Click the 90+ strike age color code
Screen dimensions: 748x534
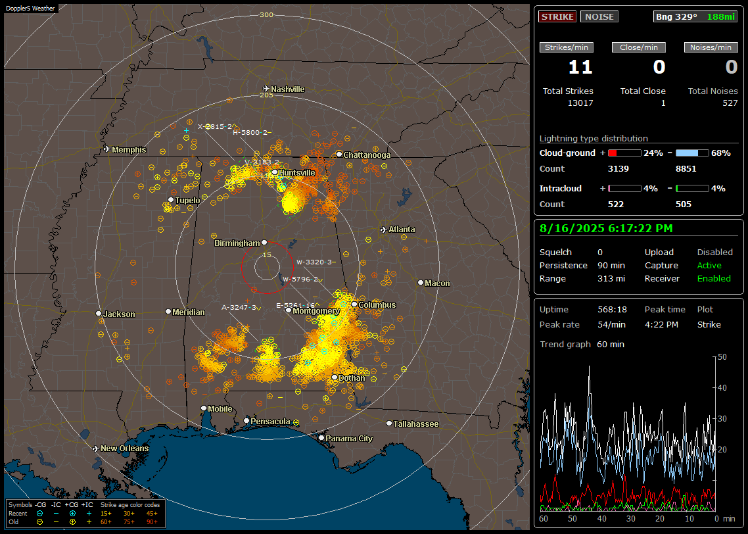[x=152, y=522]
